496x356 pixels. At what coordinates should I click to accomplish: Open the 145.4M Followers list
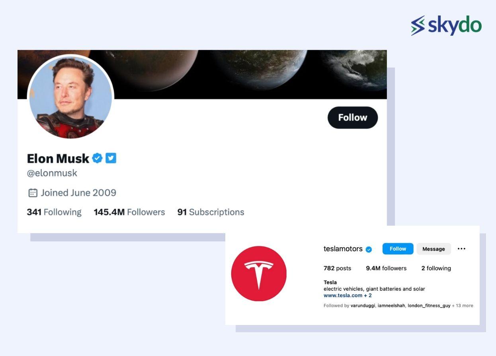[x=129, y=212]
